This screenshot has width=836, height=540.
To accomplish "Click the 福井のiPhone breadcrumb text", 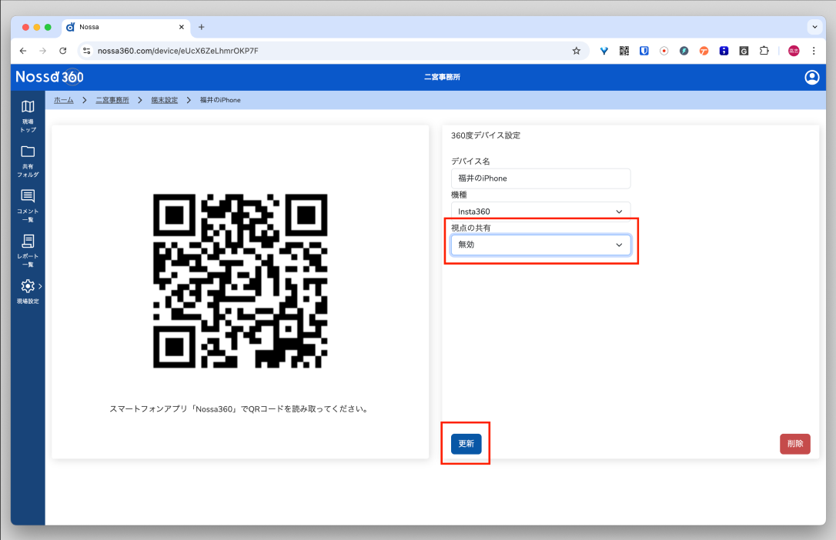I will pyautogui.click(x=220, y=100).
